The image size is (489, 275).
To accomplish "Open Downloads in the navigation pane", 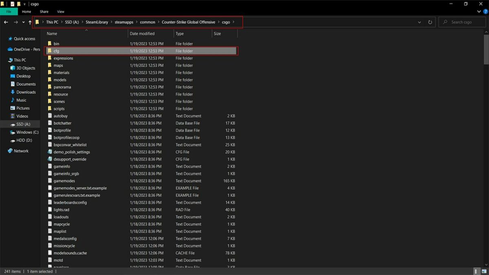I will pyautogui.click(x=26, y=92).
